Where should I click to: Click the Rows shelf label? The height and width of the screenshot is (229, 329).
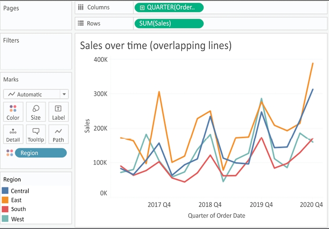[94, 23]
